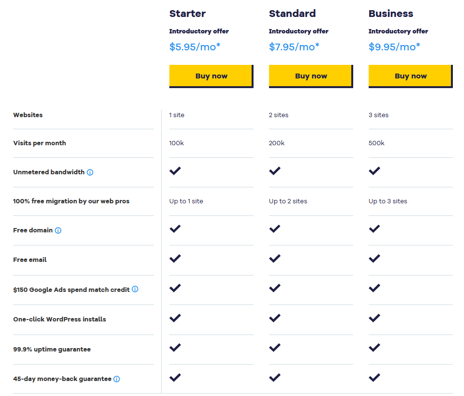Click the Visits per month row label
This screenshot has height=396, width=464.
(40, 143)
